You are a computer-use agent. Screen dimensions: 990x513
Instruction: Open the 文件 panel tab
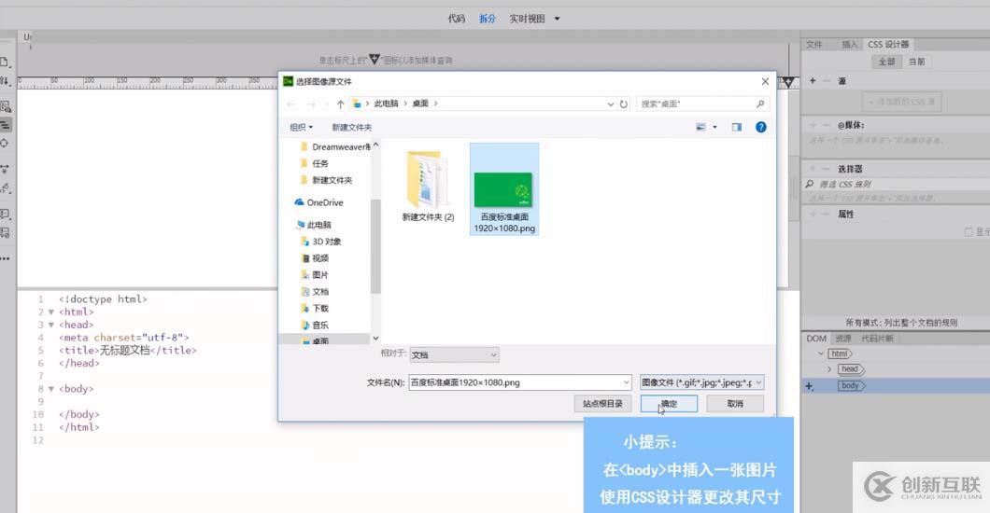[813, 44]
